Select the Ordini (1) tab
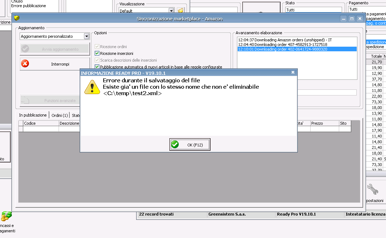The height and width of the screenshot is (238, 386). [x=60, y=115]
